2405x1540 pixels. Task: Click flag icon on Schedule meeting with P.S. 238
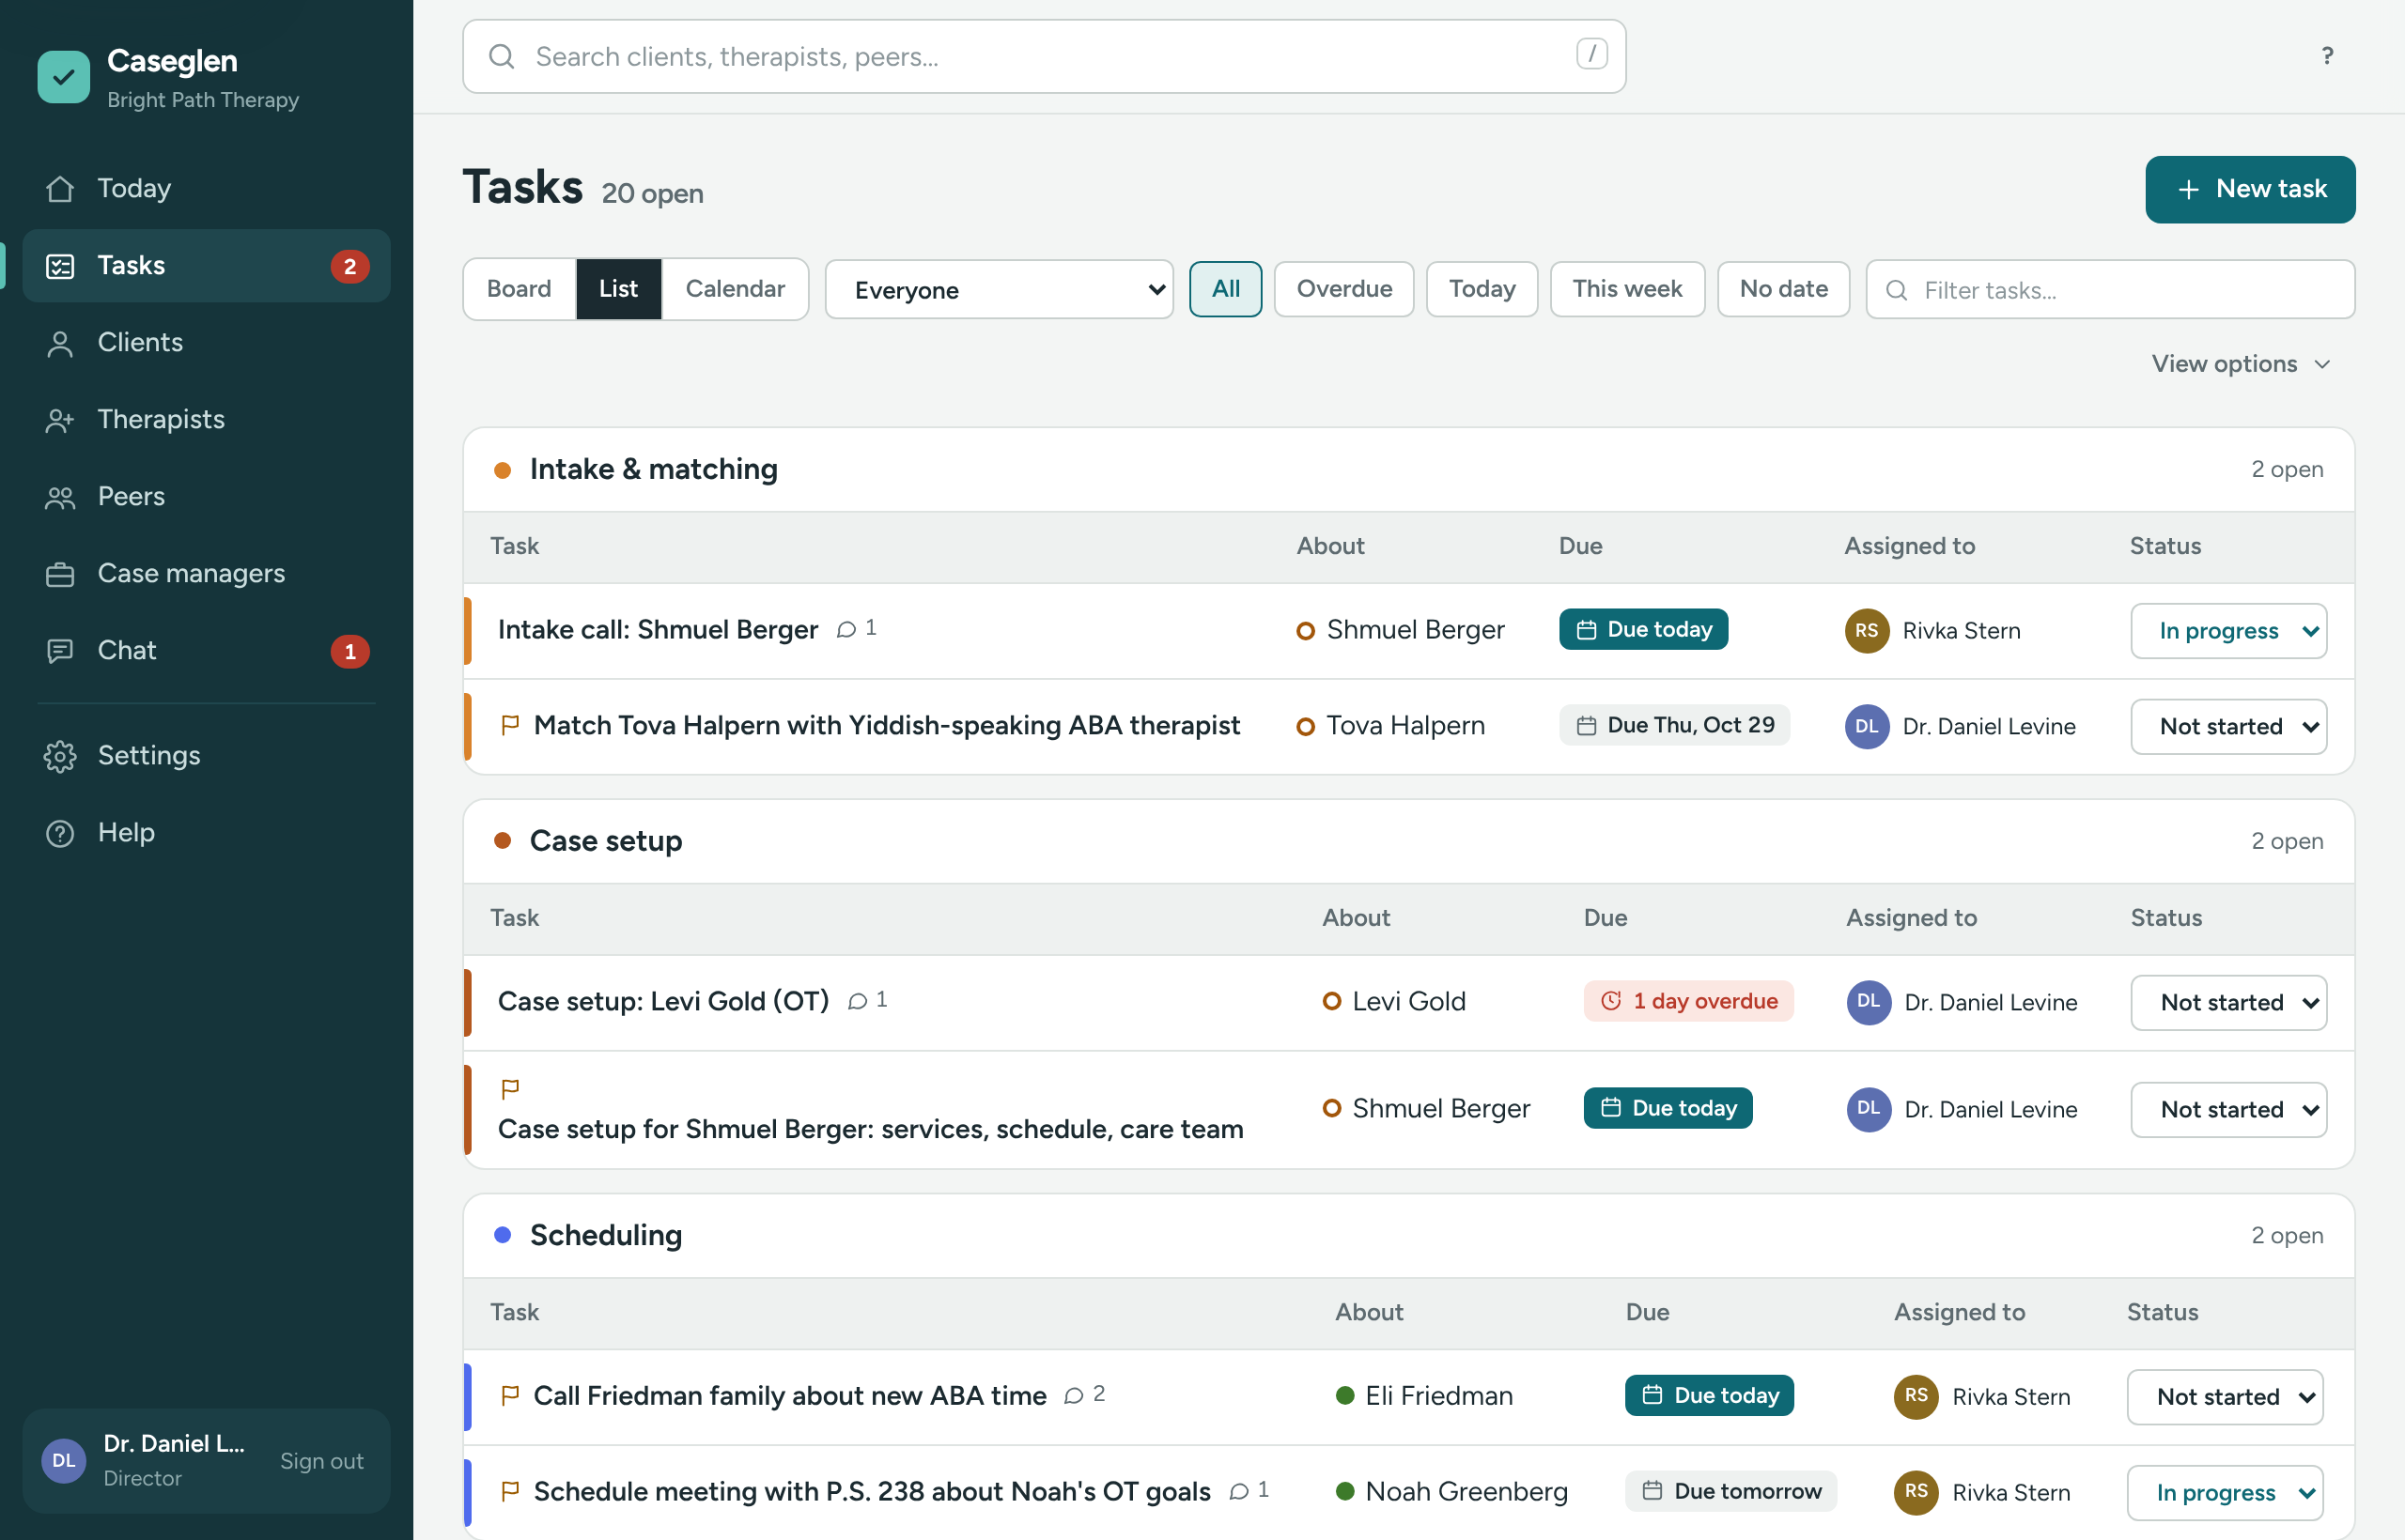pyautogui.click(x=510, y=1491)
